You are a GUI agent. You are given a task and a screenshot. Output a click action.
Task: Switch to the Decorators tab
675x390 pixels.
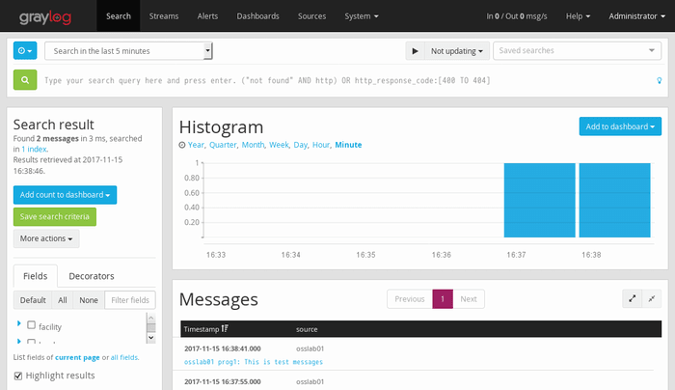tap(92, 275)
